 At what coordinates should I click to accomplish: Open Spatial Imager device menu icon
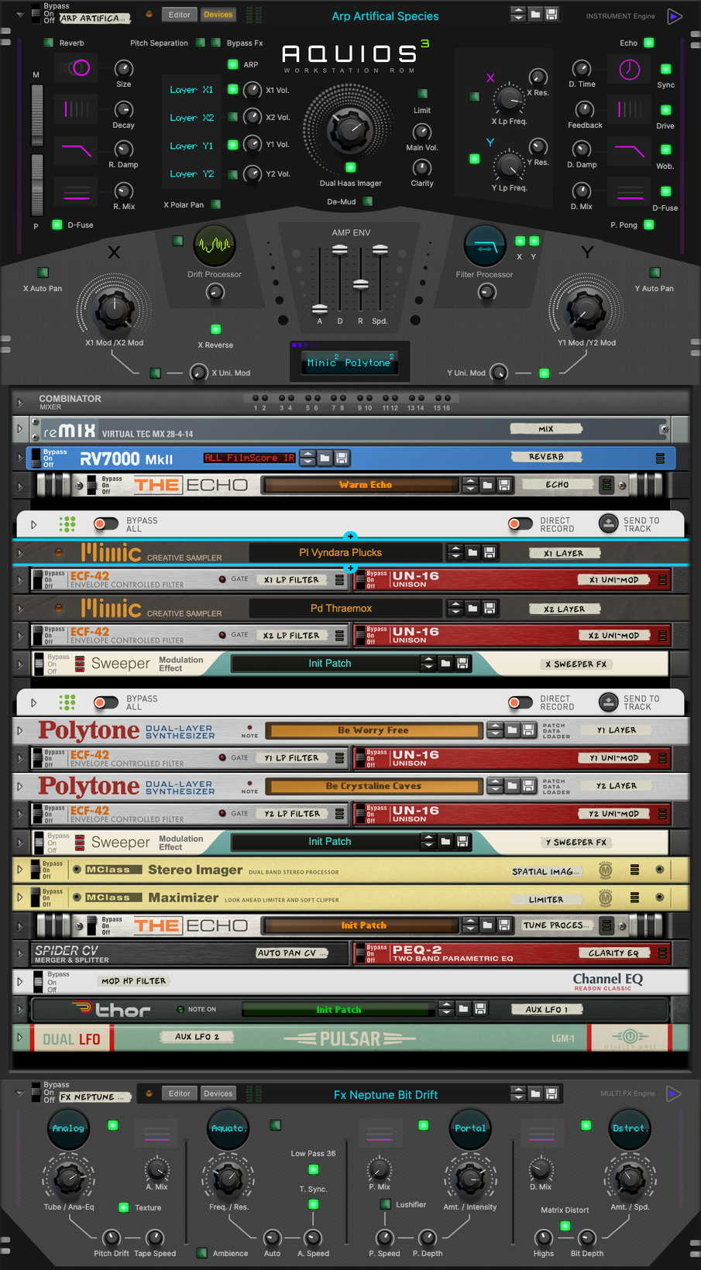pyautogui.click(x=634, y=870)
